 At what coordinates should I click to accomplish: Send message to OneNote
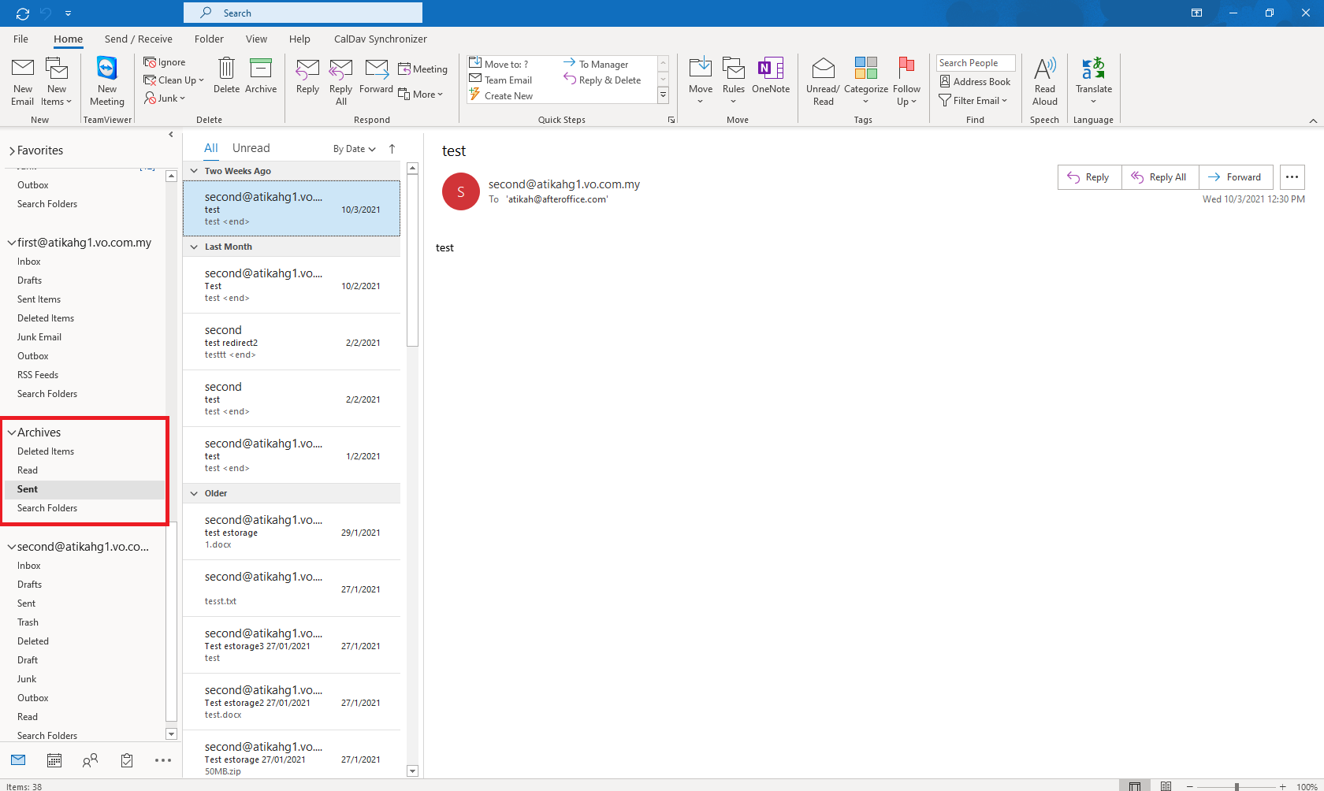coord(770,76)
